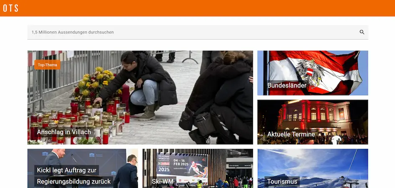Viewport: 395px width, 188px height.
Task: Open the Kickl legt Auftrag headline
Action: 74,175
